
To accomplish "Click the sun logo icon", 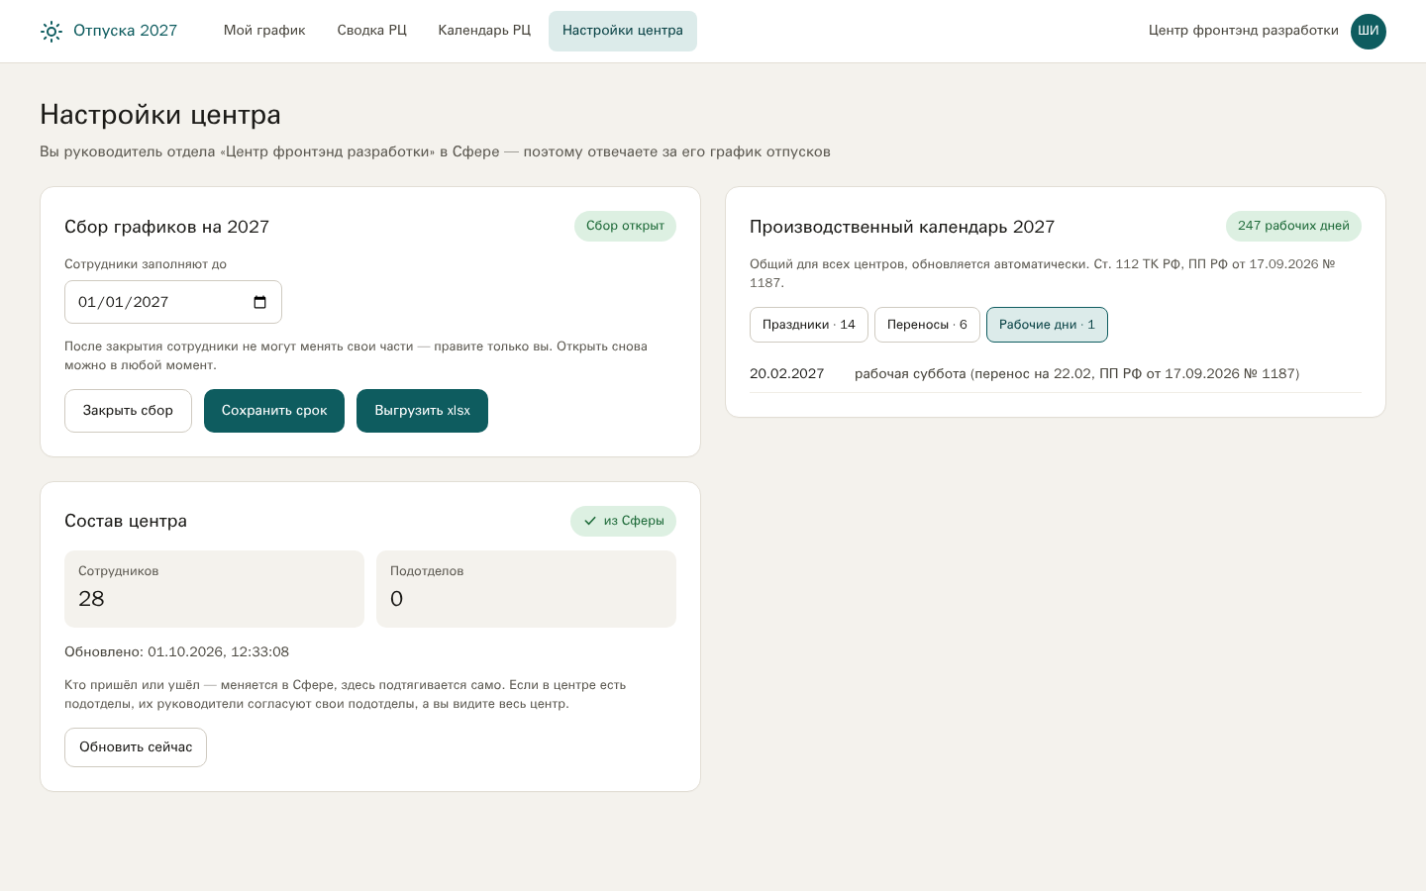I will point(51,32).
